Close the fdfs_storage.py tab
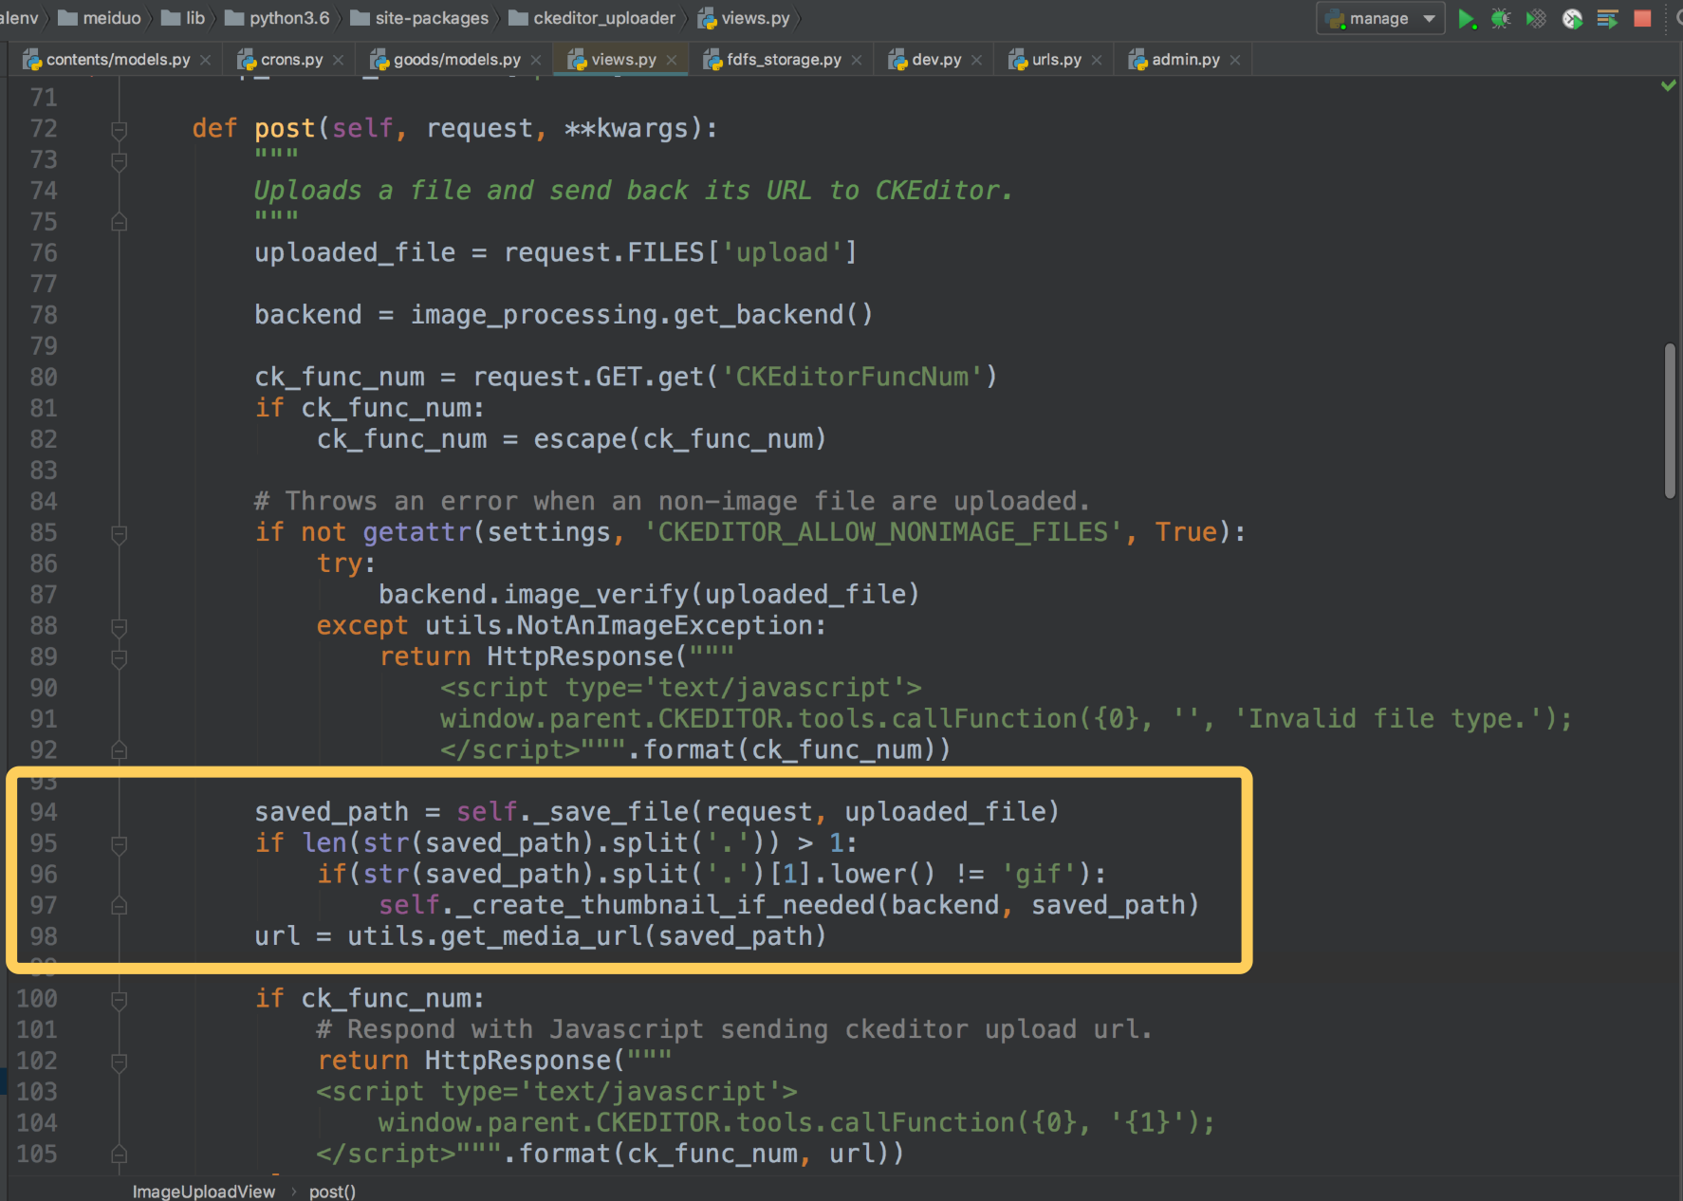This screenshot has width=1683, height=1201. [857, 60]
